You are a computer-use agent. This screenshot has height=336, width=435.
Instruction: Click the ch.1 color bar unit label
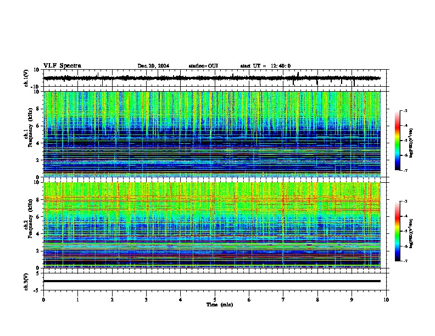[411, 143]
